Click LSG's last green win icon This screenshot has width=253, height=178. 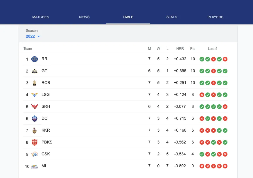click(x=225, y=95)
